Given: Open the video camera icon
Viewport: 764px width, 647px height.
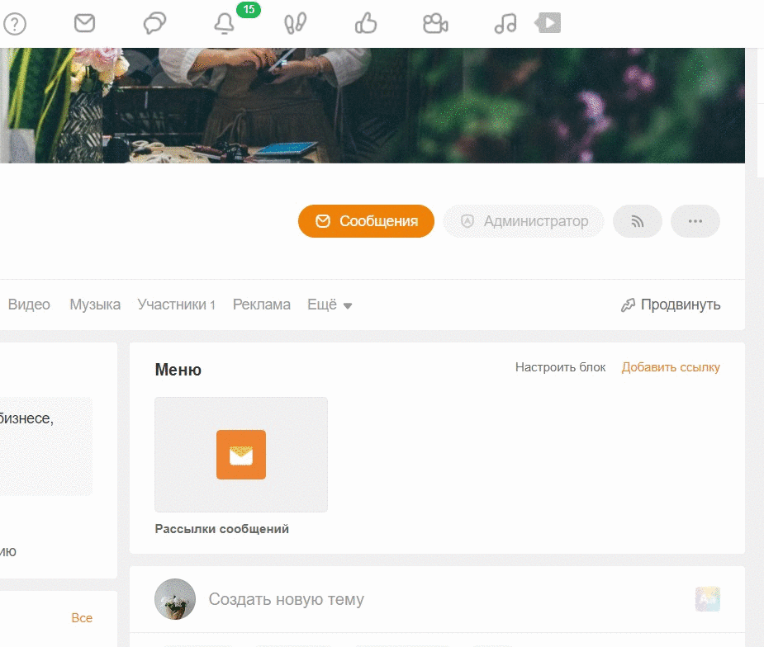Looking at the screenshot, I should click(435, 23).
